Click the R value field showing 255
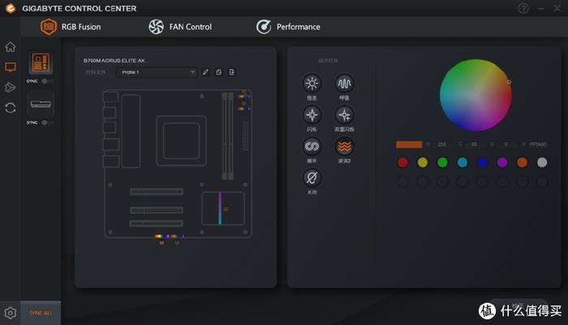Image resolution: width=568 pixels, height=325 pixels. [x=441, y=145]
